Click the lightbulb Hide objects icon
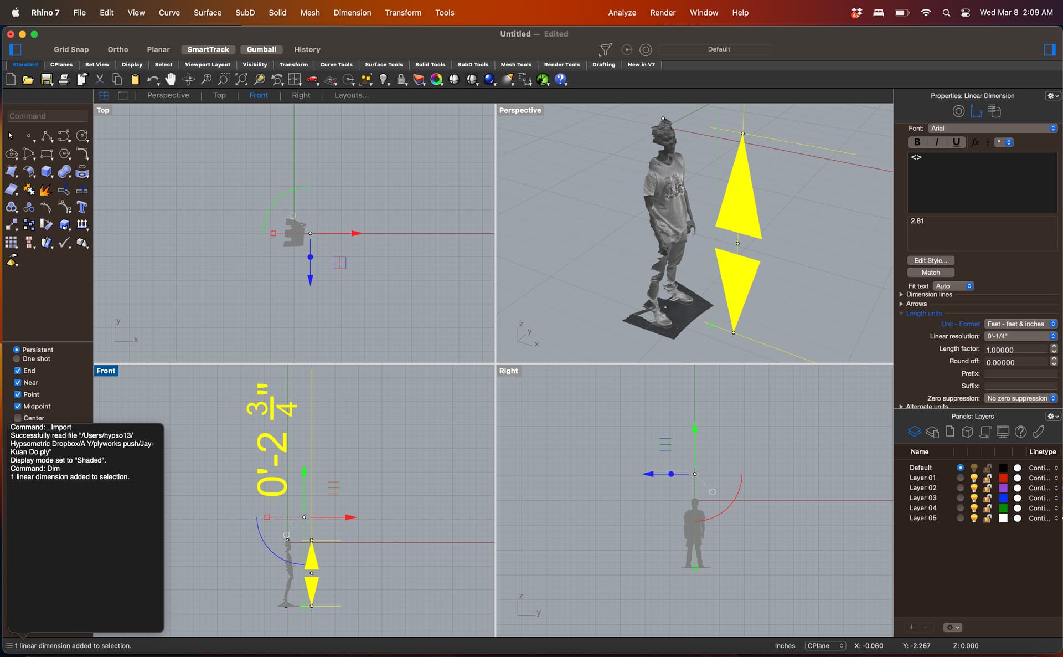 click(x=384, y=80)
